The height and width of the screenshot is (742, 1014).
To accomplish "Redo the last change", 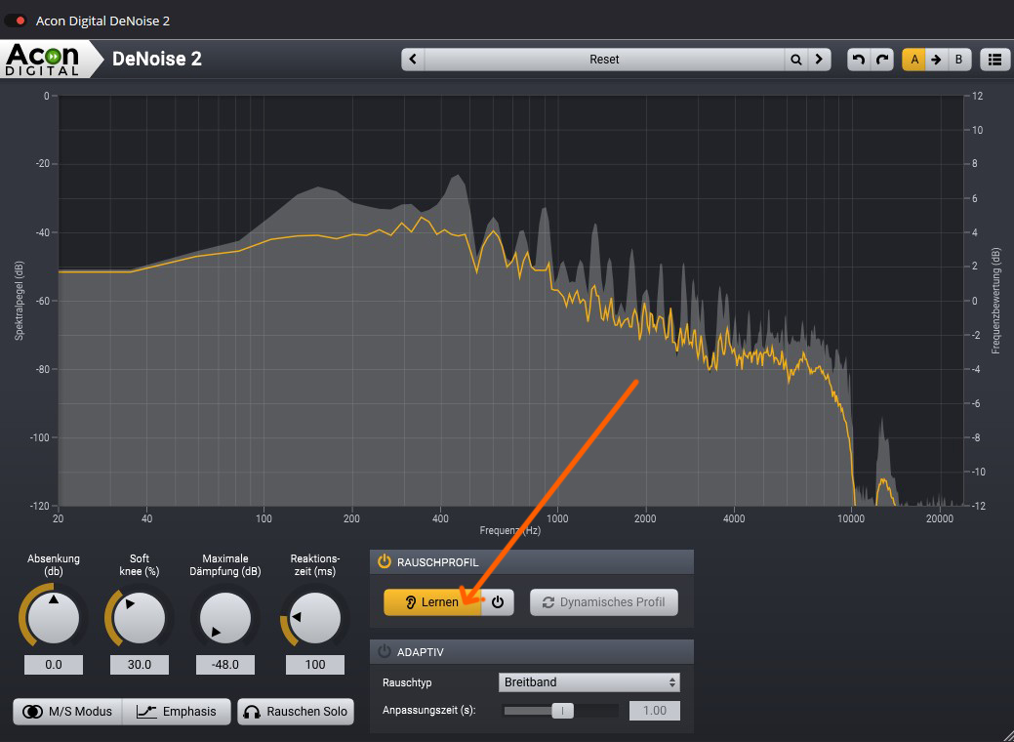I will click(x=882, y=59).
